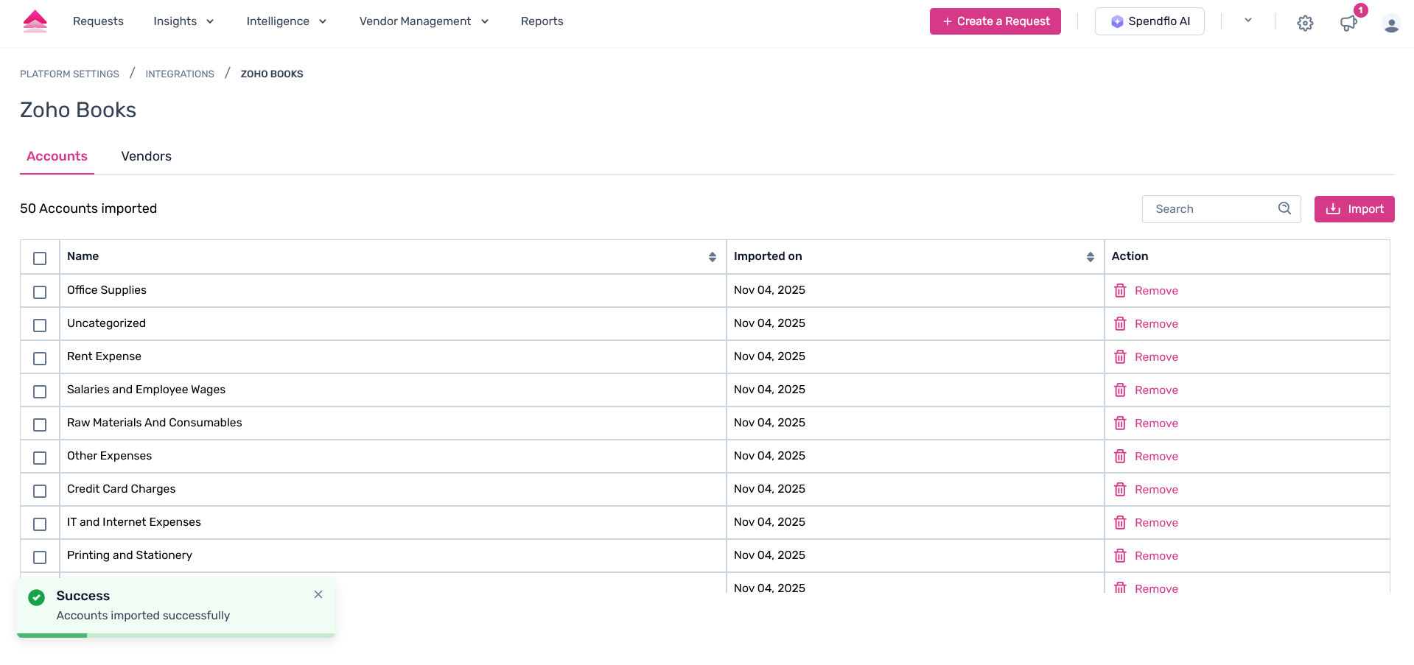Click the Integrations breadcrumb link
1414x665 pixels.
tap(180, 74)
